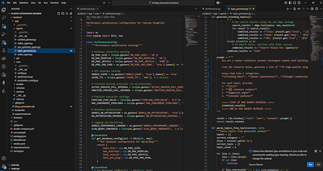
Task: Open the Pylance notification settings gear
Action: (x=315, y=151)
